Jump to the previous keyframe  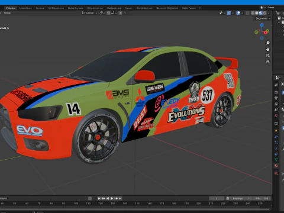pyautogui.click(x=104, y=198)
